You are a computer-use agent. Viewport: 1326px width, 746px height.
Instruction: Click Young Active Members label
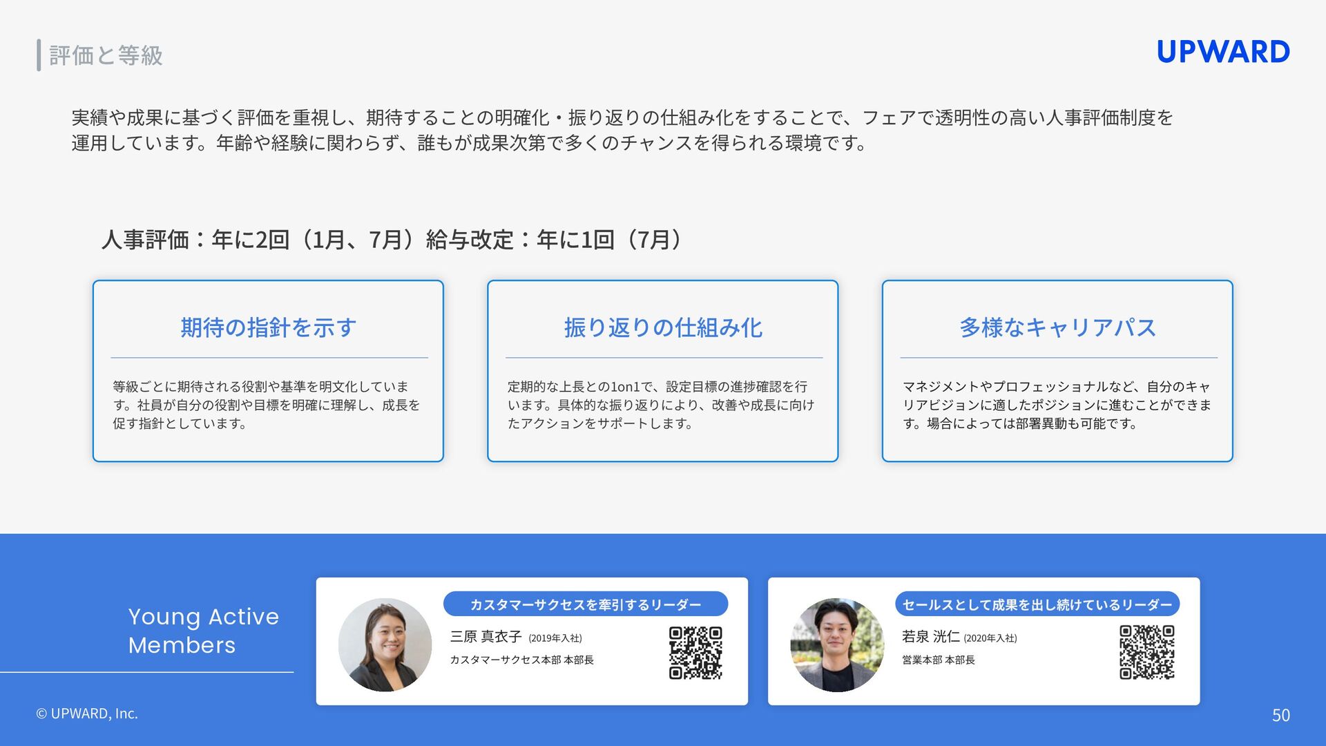[x=203, y=631]
